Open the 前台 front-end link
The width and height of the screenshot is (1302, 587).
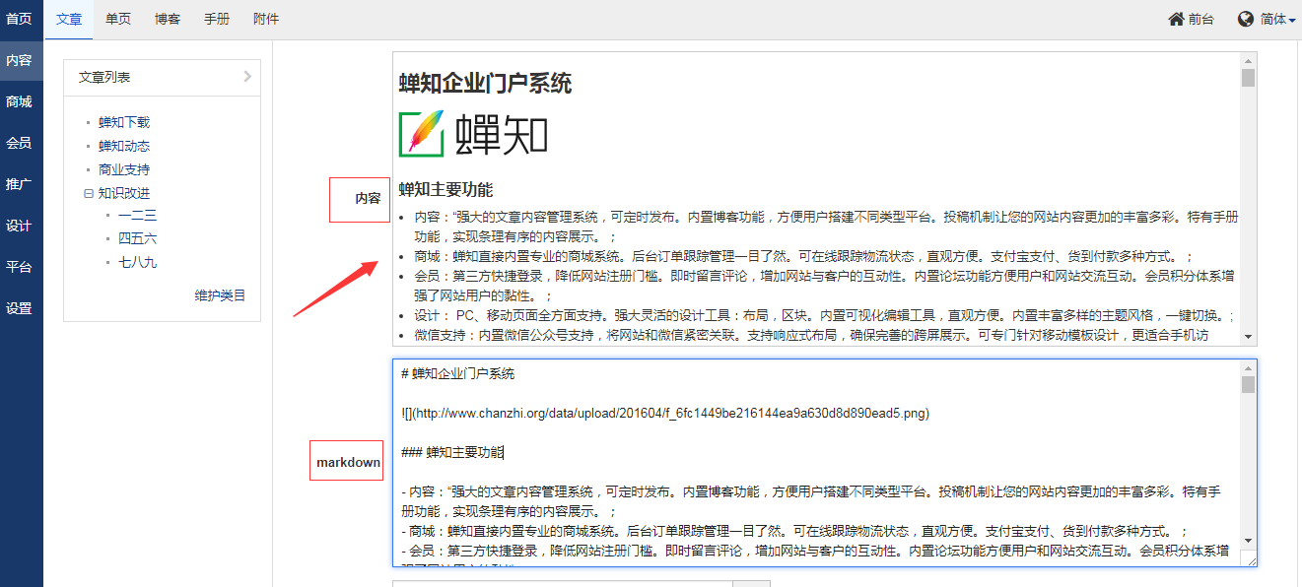(1201, 19)
